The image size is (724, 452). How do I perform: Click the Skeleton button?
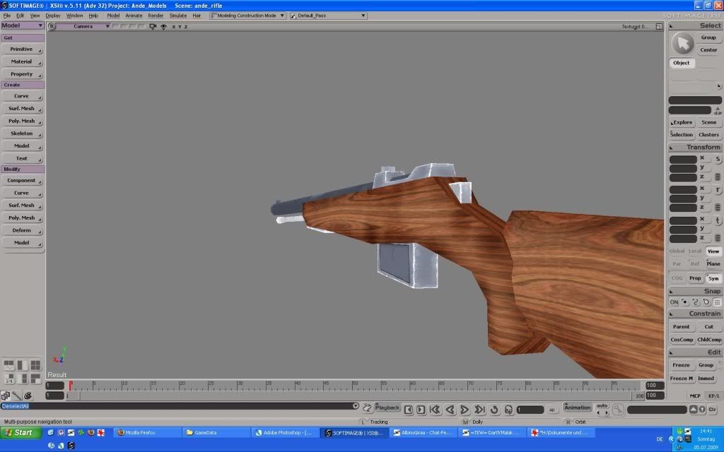point(22,133)
